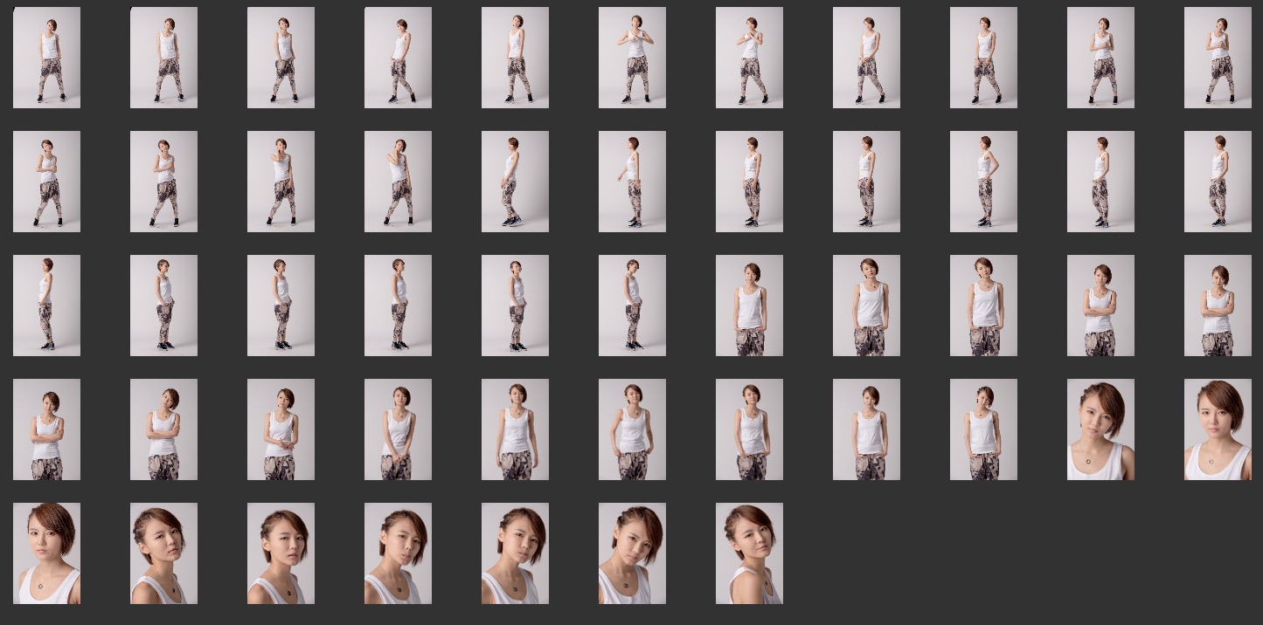
Task: Open the sixth top-row photo, hands at chest
Action: click(632, 58)
